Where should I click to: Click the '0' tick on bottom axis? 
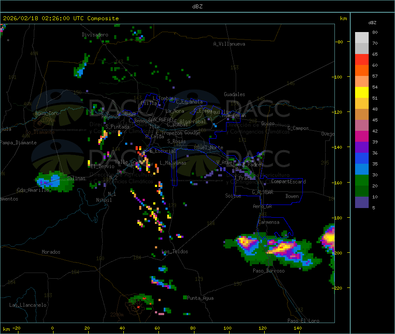click(x=52, y=328)
